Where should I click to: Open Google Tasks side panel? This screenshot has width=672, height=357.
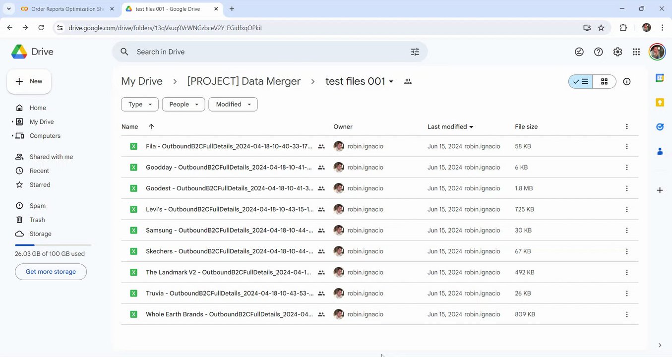(x=660, y=127)
